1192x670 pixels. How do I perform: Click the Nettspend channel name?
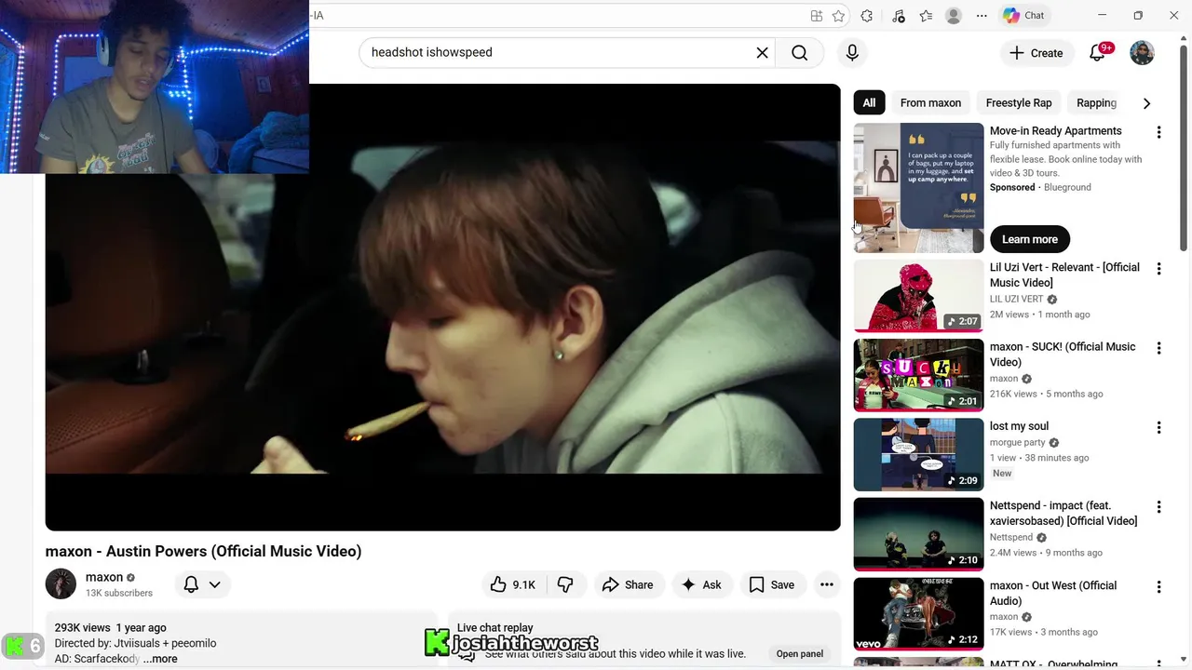tap(1011, 538)
